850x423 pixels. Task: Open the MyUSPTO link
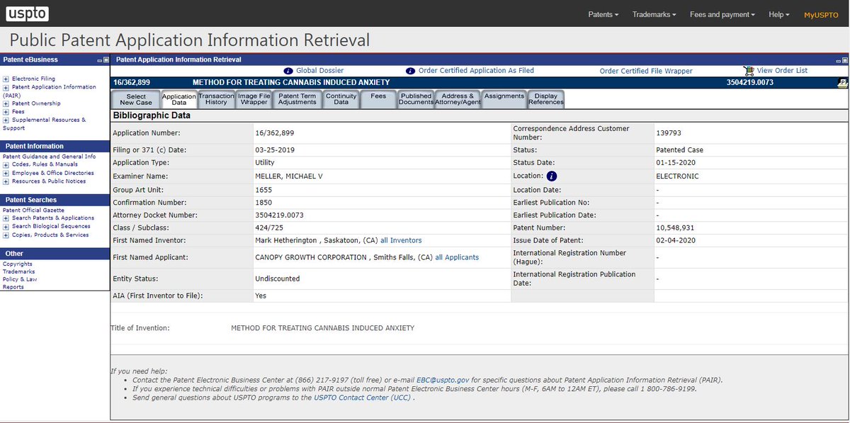click(x=821, y=14)
